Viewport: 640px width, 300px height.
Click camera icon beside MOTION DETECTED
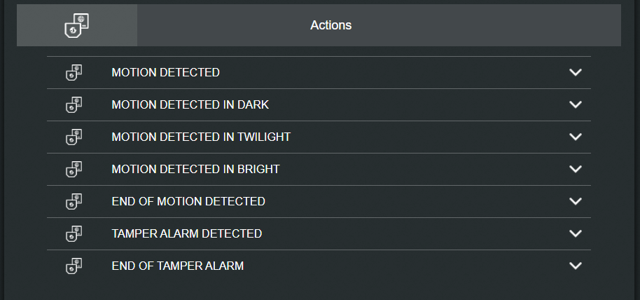74,72
